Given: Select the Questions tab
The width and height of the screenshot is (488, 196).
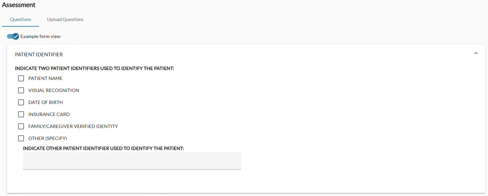Looking at the screenshot, I should point(20,19).
